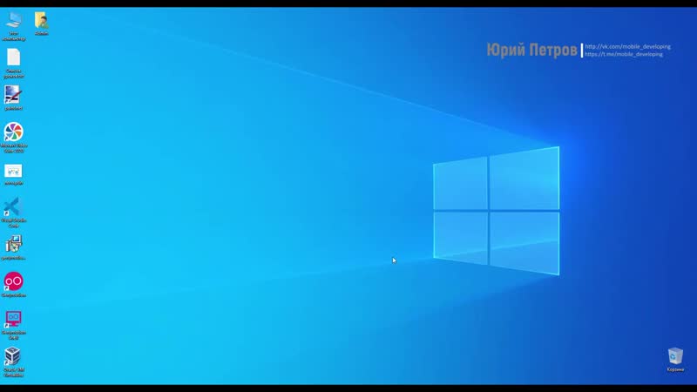The image size is (697, 392).
Task: Select the Oracle VM VirtualBox cube icon
Action: [x=13, y=355]
